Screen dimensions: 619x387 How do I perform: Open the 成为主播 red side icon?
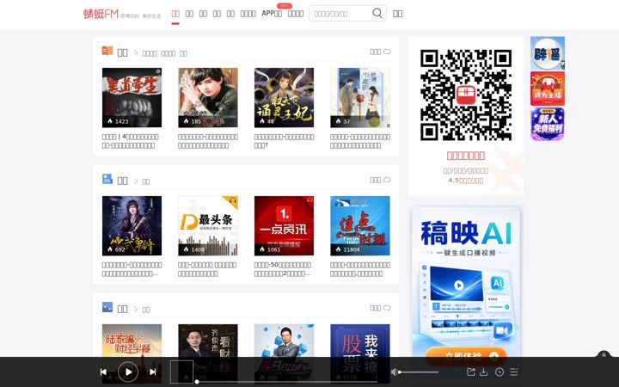coord(548,89)
